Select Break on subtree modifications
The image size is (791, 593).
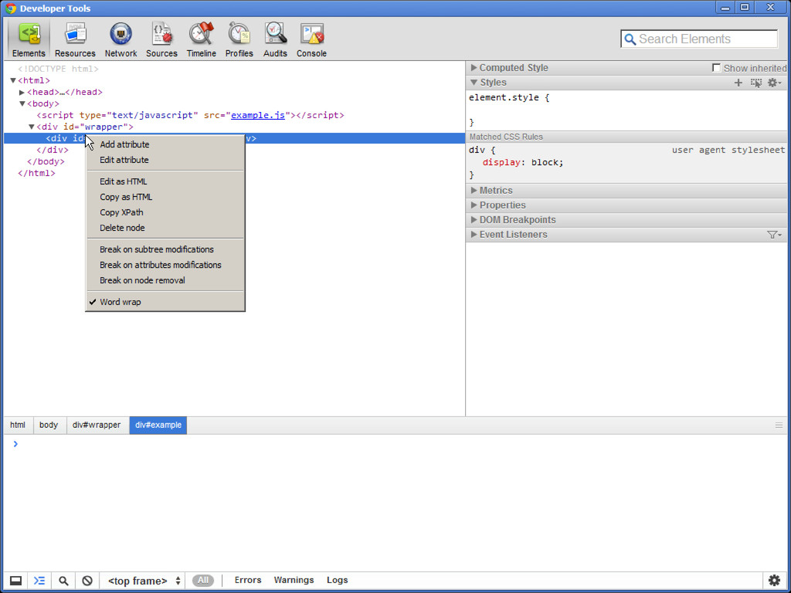[x=165, y=249]
